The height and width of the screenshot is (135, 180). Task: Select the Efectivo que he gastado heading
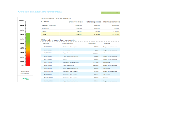[58, 40]
